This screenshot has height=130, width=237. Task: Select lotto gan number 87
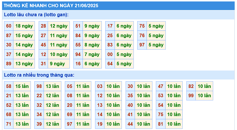click(x=9, y=35)
